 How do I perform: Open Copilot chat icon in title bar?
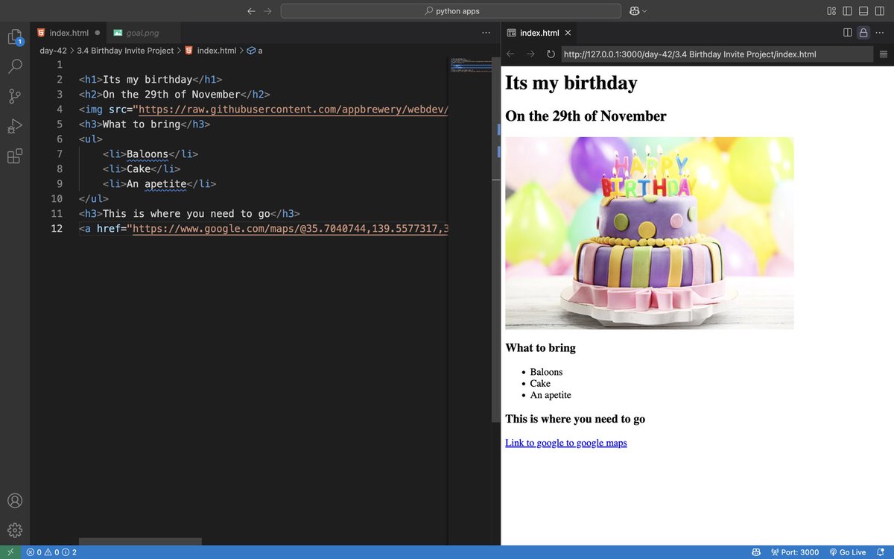pos(634,11)
